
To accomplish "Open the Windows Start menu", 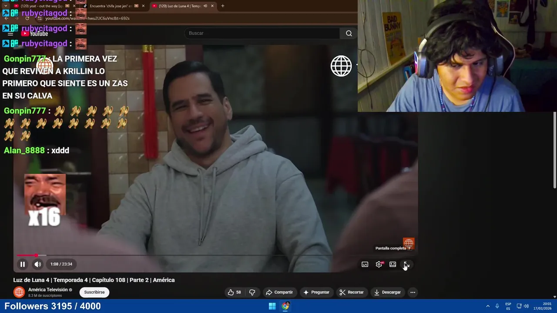I will coord(272,306).
